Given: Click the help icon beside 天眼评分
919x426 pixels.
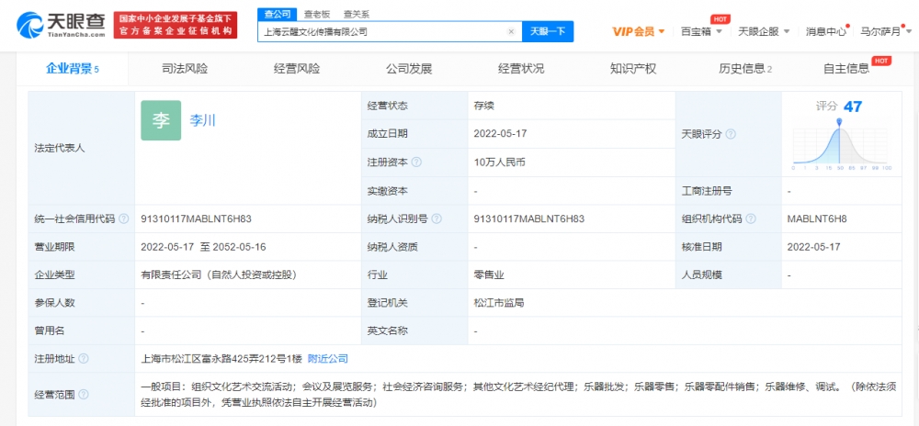Looking at the screenshot, I should pyautogui.click(x=731, y=134).
